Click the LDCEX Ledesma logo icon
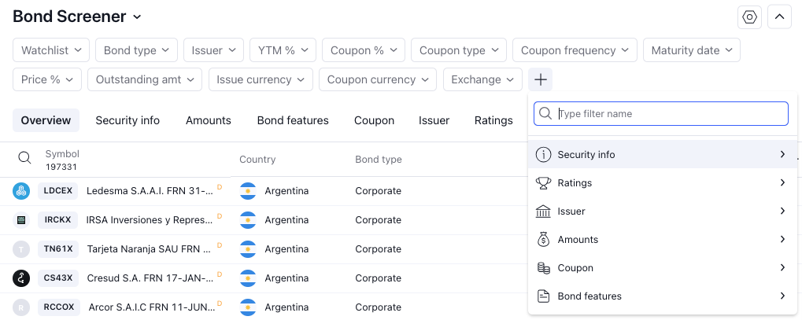 coord(21,191)
